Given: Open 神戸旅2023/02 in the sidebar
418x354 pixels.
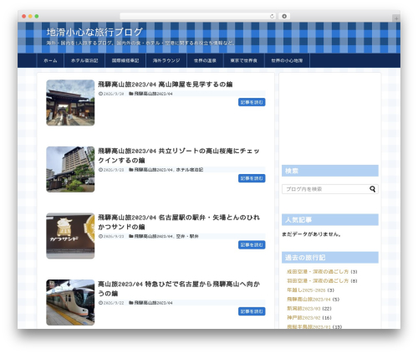Looking at the screenshot, I should point(303,318).
